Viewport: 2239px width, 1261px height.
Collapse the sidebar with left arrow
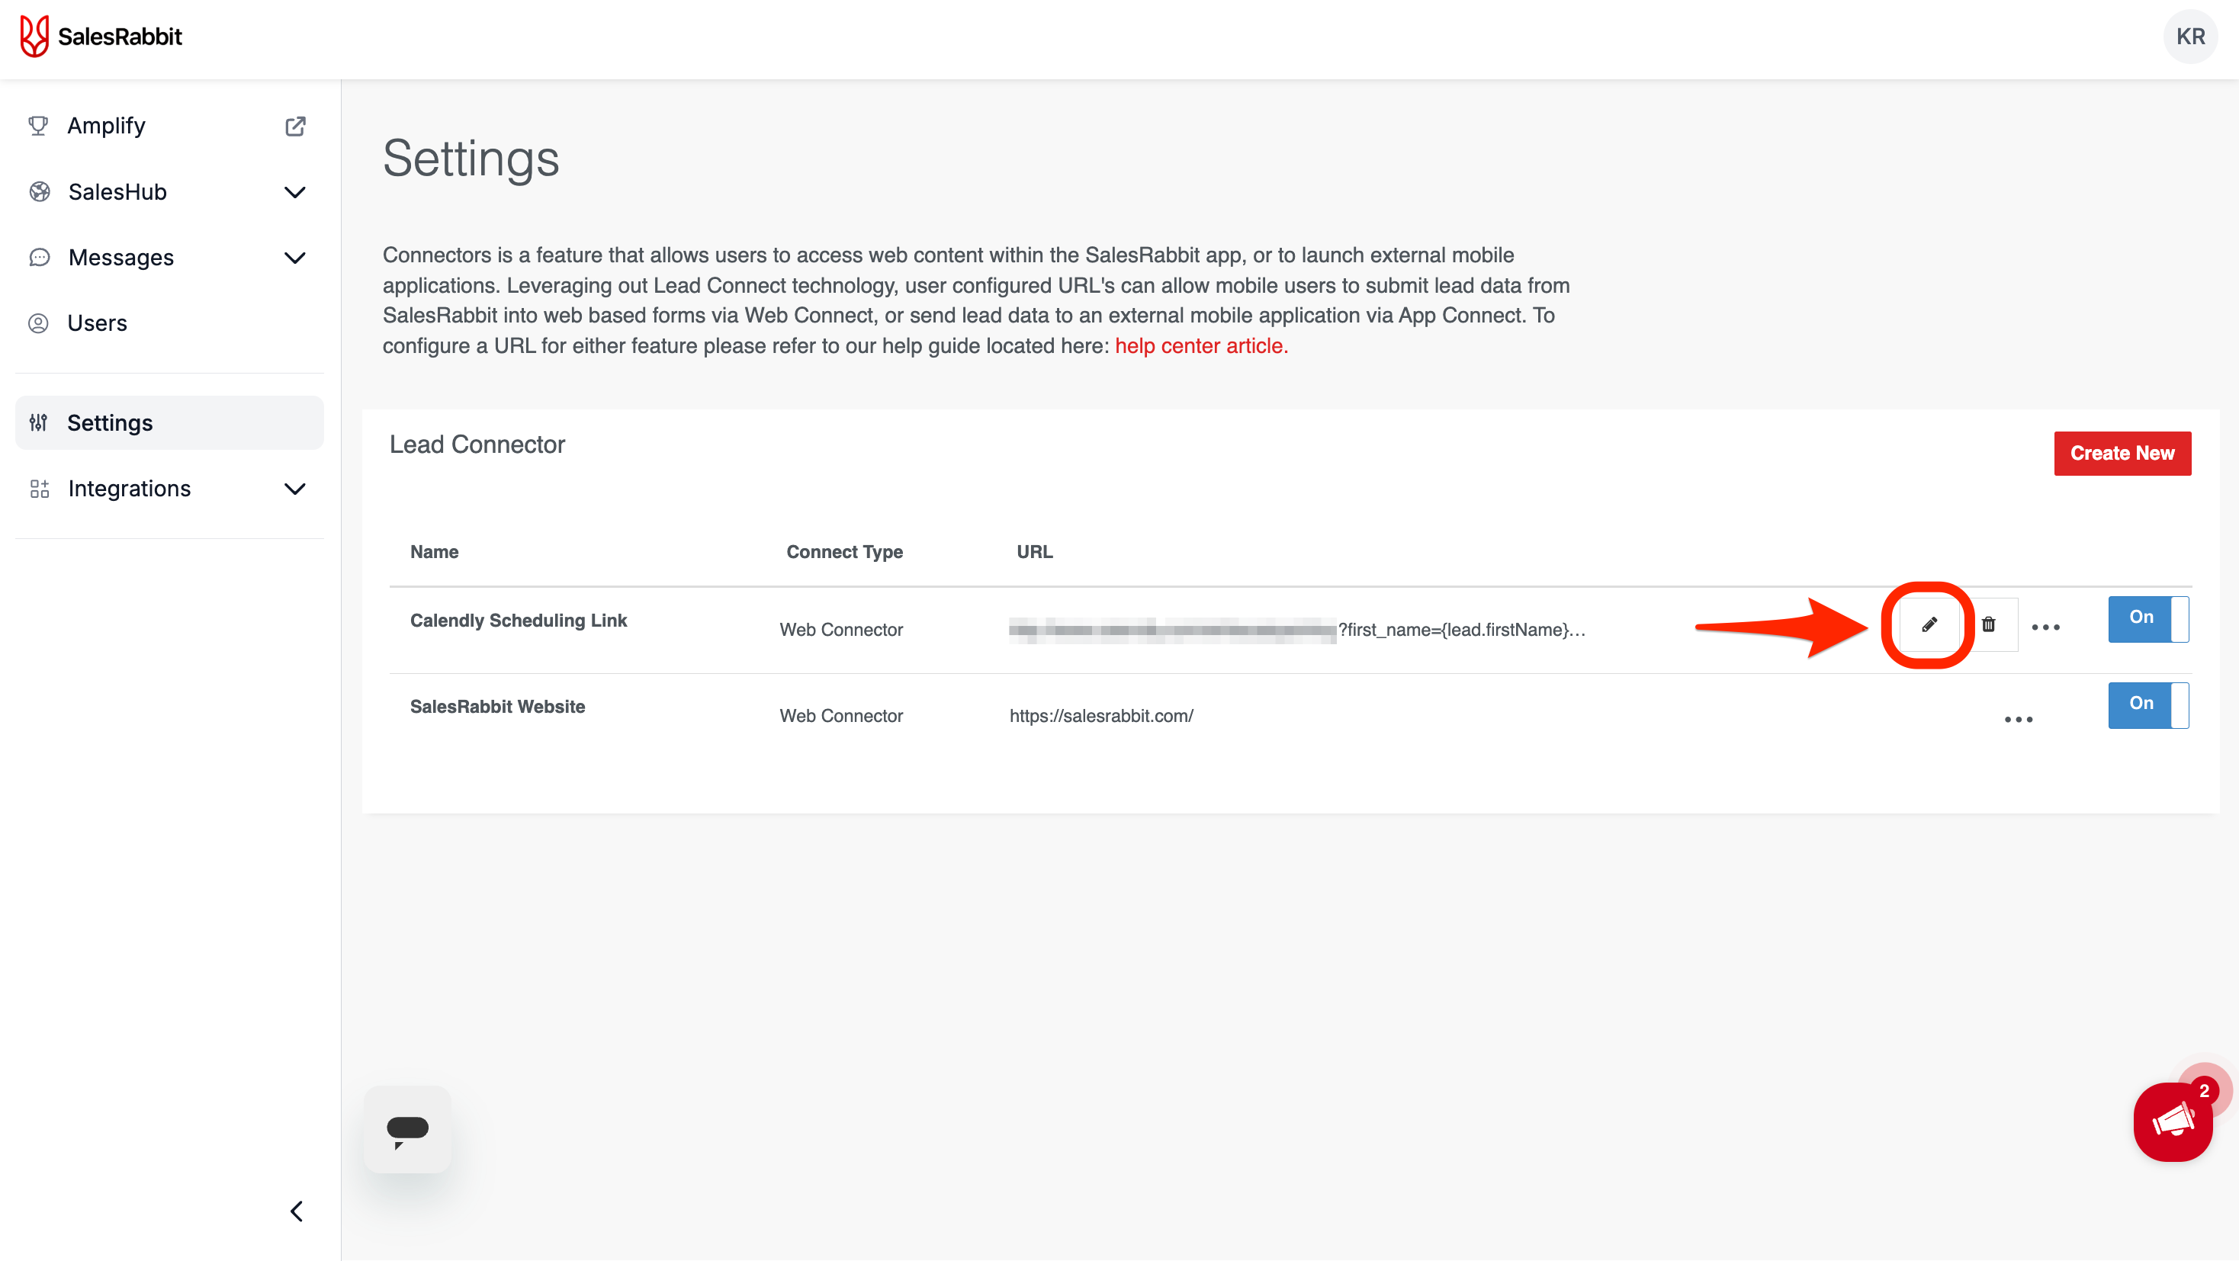point(297,1211)
